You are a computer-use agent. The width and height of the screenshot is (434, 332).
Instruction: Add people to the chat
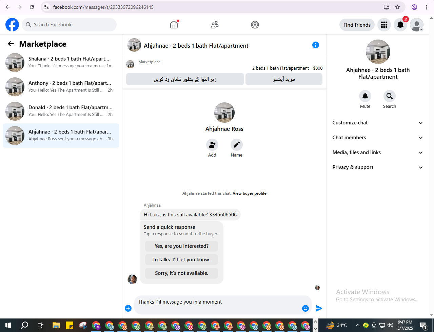click(212, 145)
